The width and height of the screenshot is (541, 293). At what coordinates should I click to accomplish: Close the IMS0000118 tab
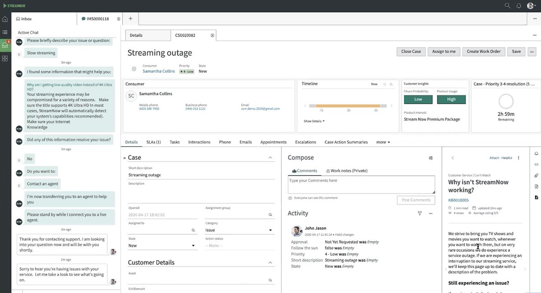pyautogui.click(x=119, y=19)
